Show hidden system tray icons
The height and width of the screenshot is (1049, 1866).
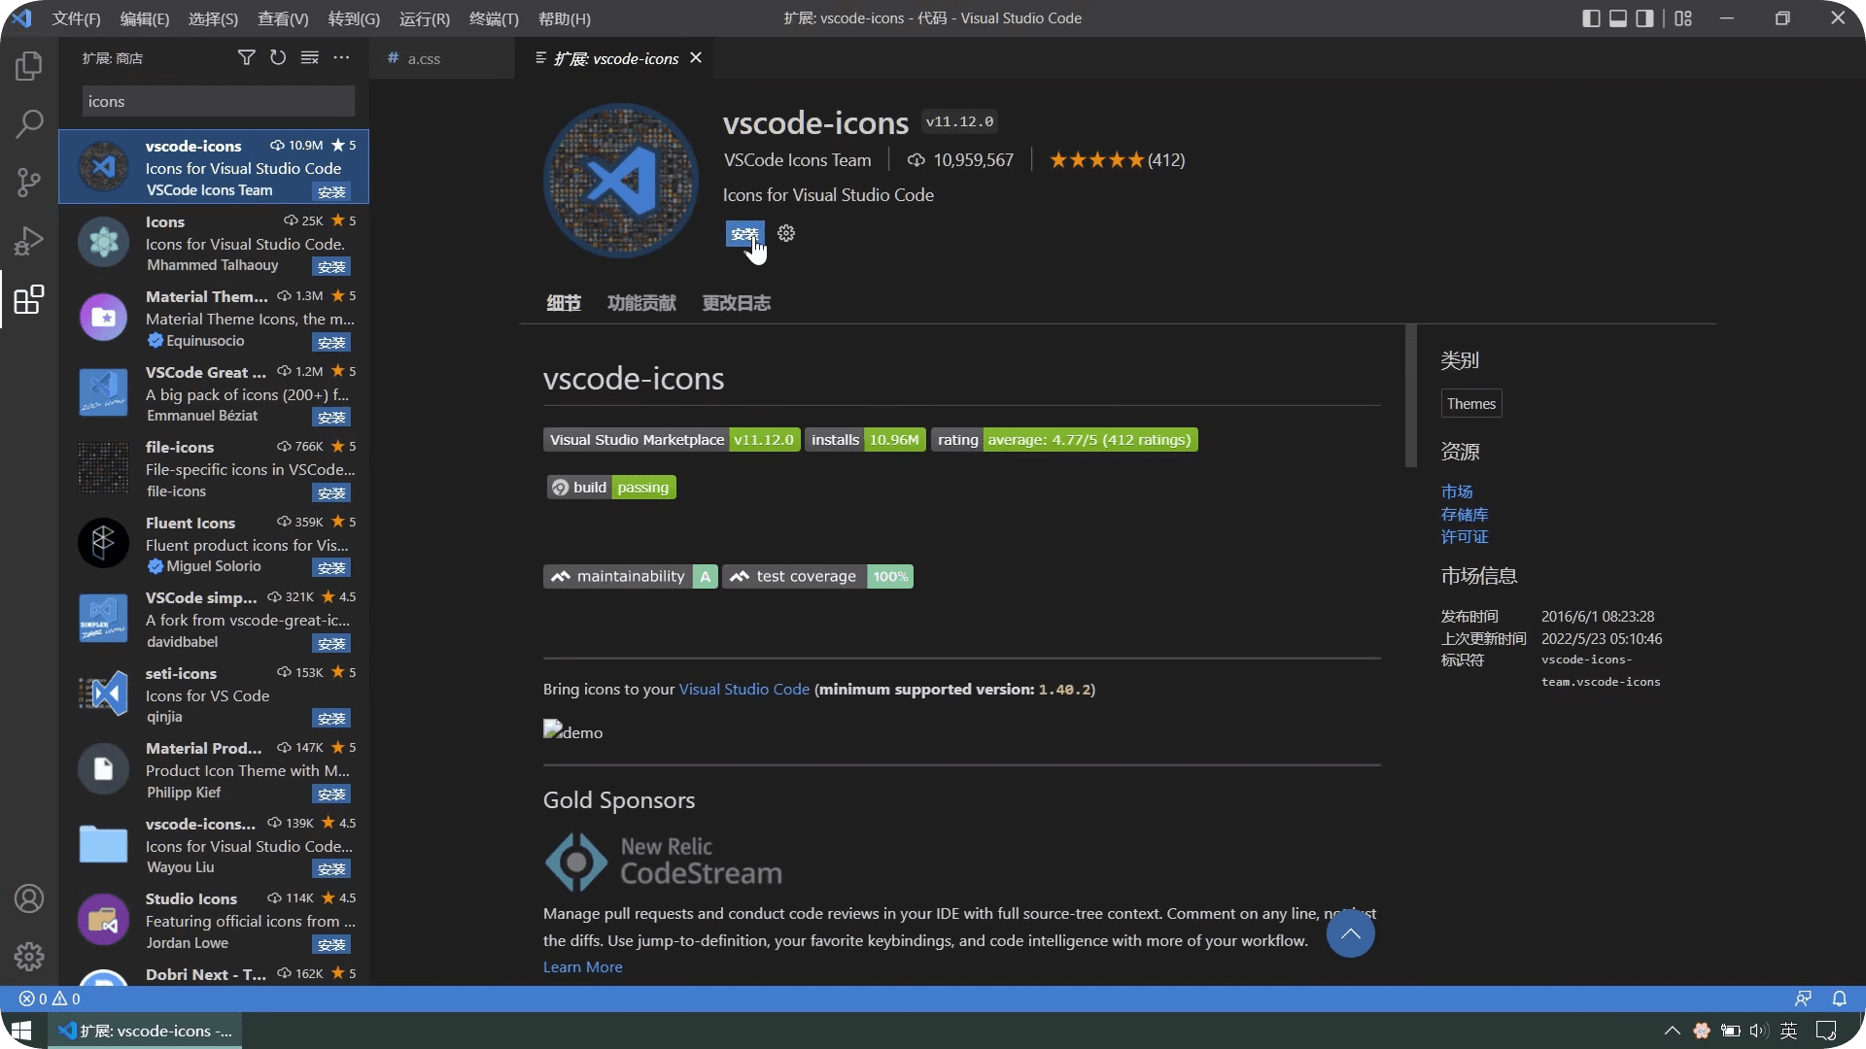point(1672,1031)
